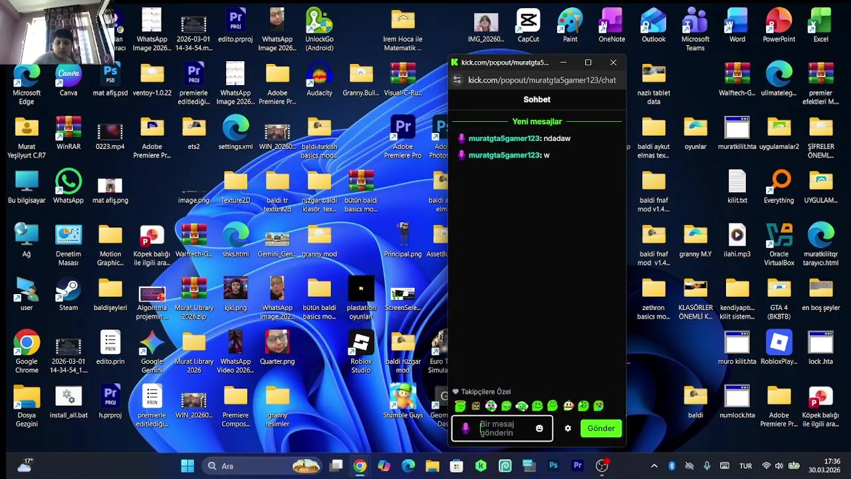Send the chat message with Gönder
This screenshot has height=479, width=851.
pos(601,428)
